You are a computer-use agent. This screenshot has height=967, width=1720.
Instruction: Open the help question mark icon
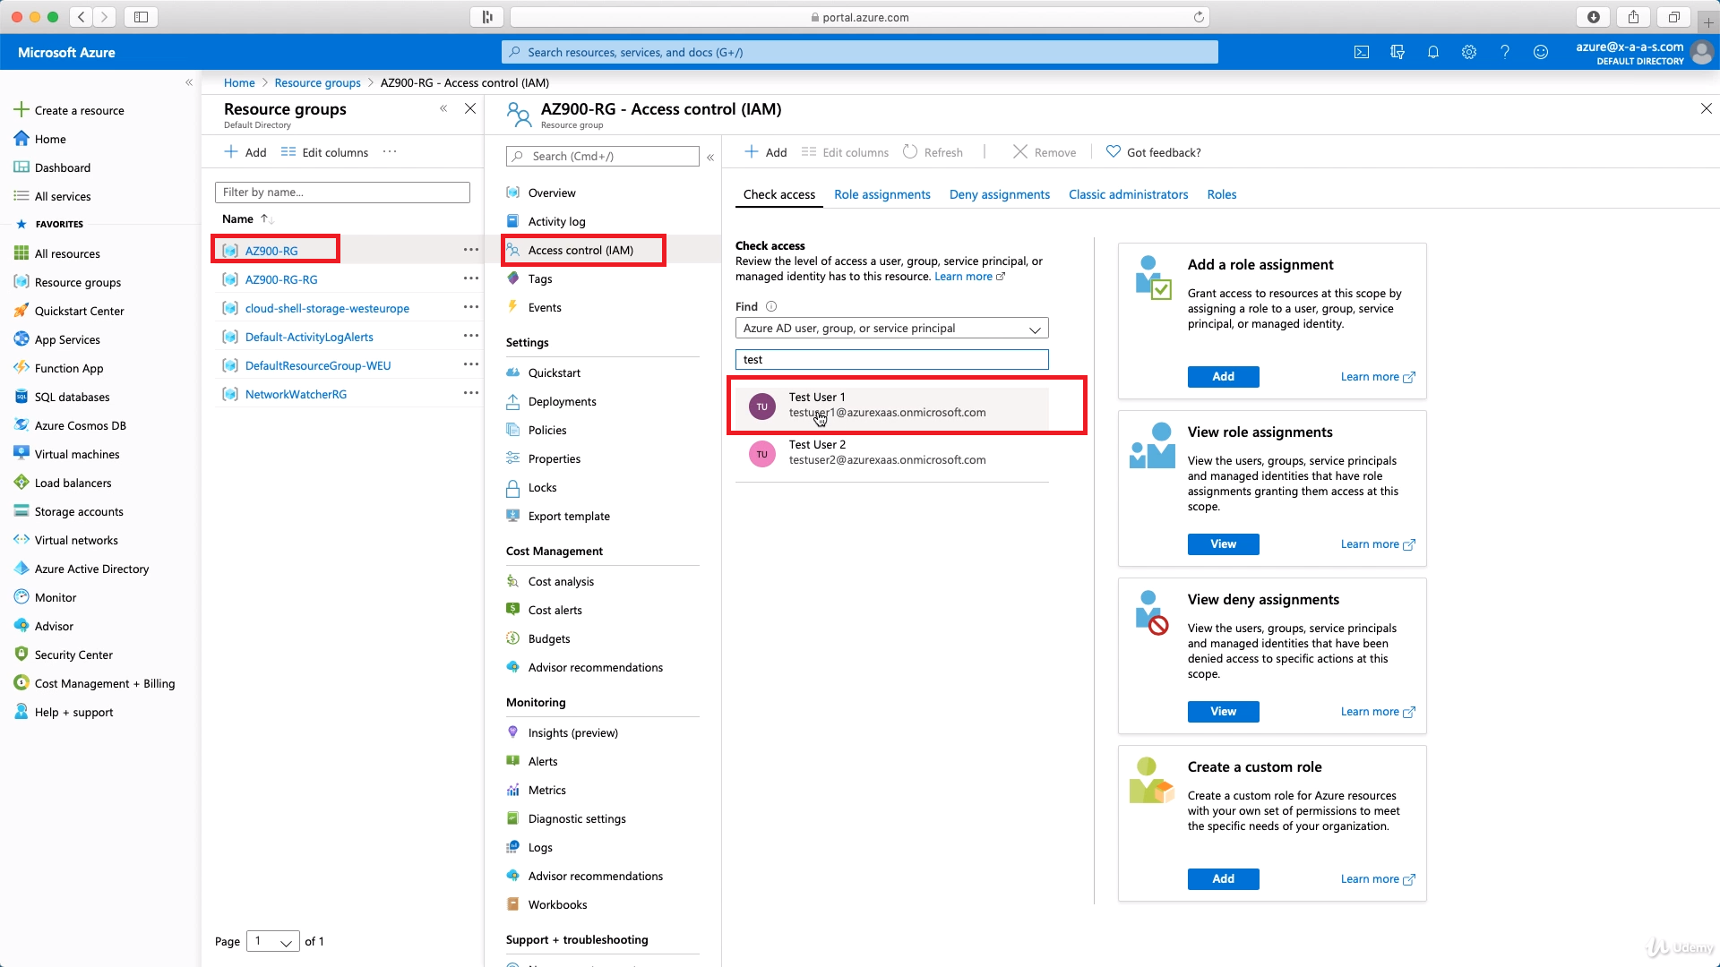click(x=1505, y=52)
